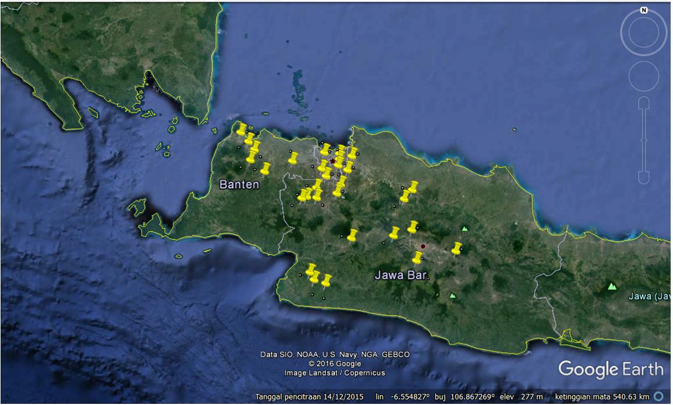Click the © 2016 Google copyright text
Screen dimensions: 673x405
click(x=334, y=364)
